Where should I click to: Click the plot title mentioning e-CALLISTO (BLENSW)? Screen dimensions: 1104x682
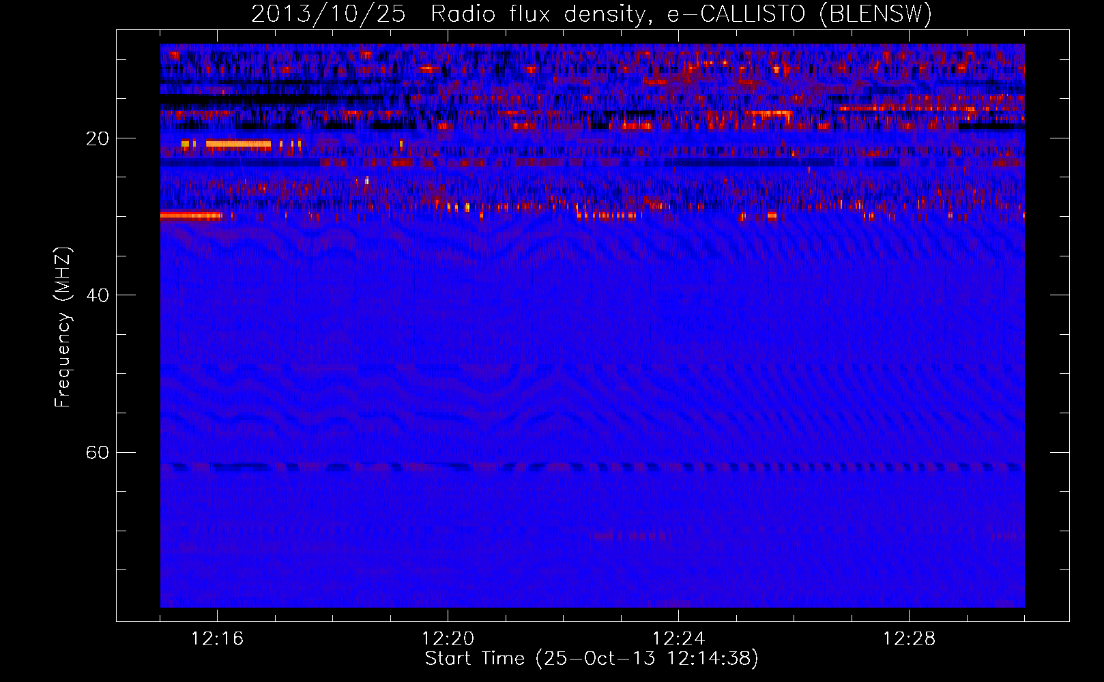[x=592, y=14]
